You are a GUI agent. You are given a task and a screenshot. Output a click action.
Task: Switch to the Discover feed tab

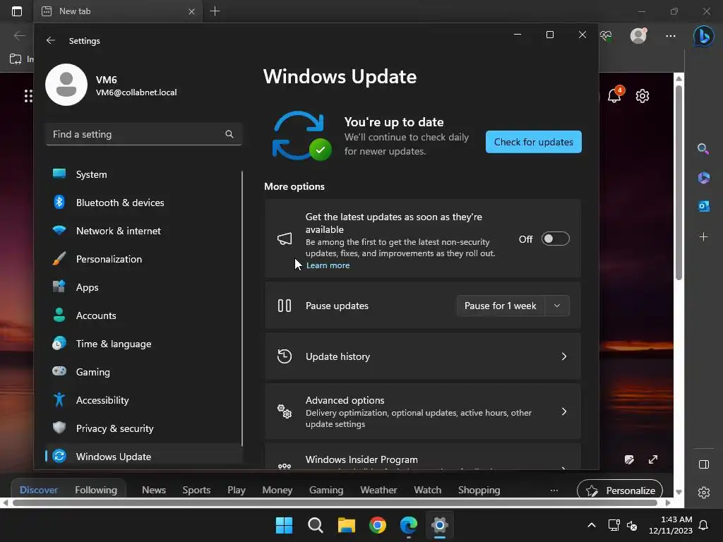[39, 490]
